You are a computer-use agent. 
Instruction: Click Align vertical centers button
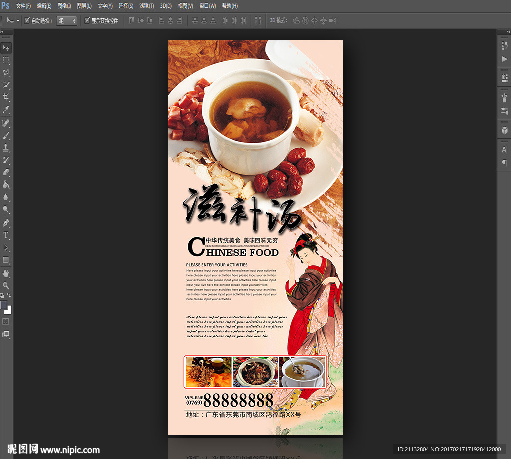(x=140, y=21)
